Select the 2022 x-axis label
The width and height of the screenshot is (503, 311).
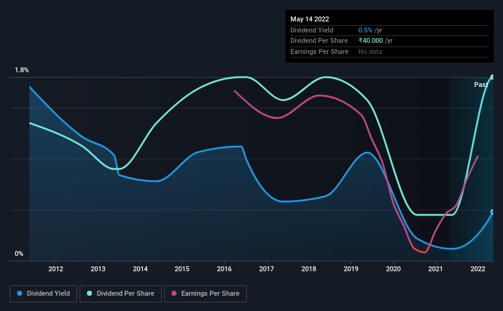point(478,269)
